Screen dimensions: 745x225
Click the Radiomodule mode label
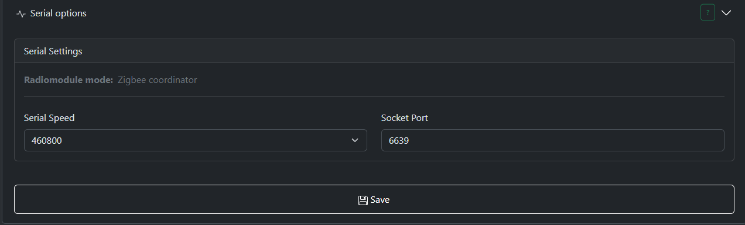pyautogui.click(x=69, y=79)
